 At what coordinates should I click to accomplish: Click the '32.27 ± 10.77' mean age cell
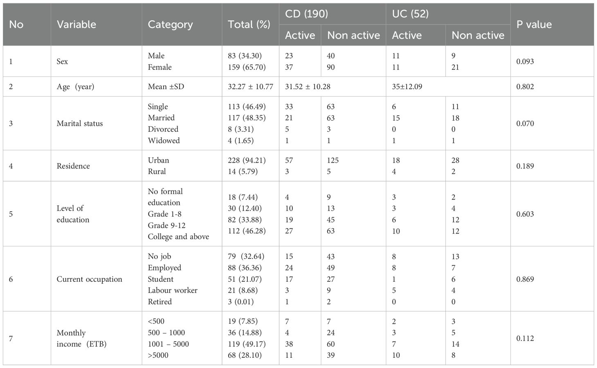coord(250,87)
